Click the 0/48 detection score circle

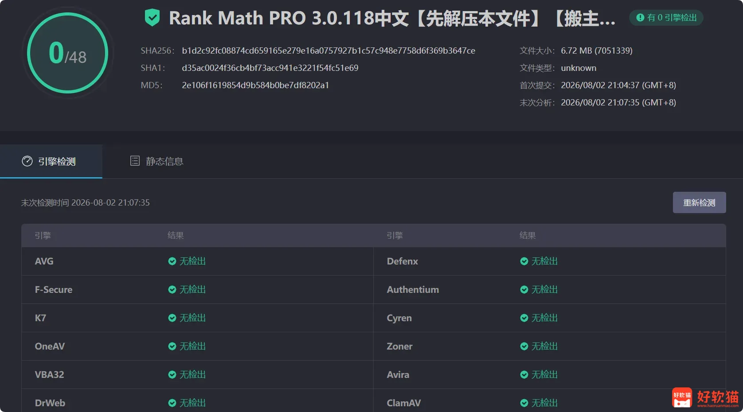pyautogui.click(x=68, y=53)
